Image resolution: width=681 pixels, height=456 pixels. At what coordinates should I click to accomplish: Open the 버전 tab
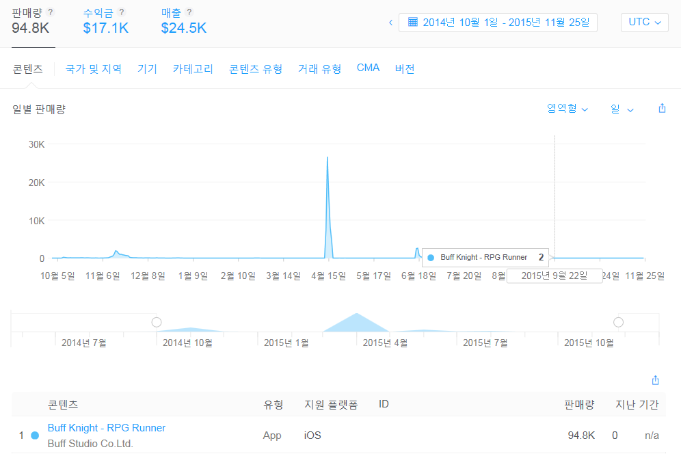tap(405, 68)
